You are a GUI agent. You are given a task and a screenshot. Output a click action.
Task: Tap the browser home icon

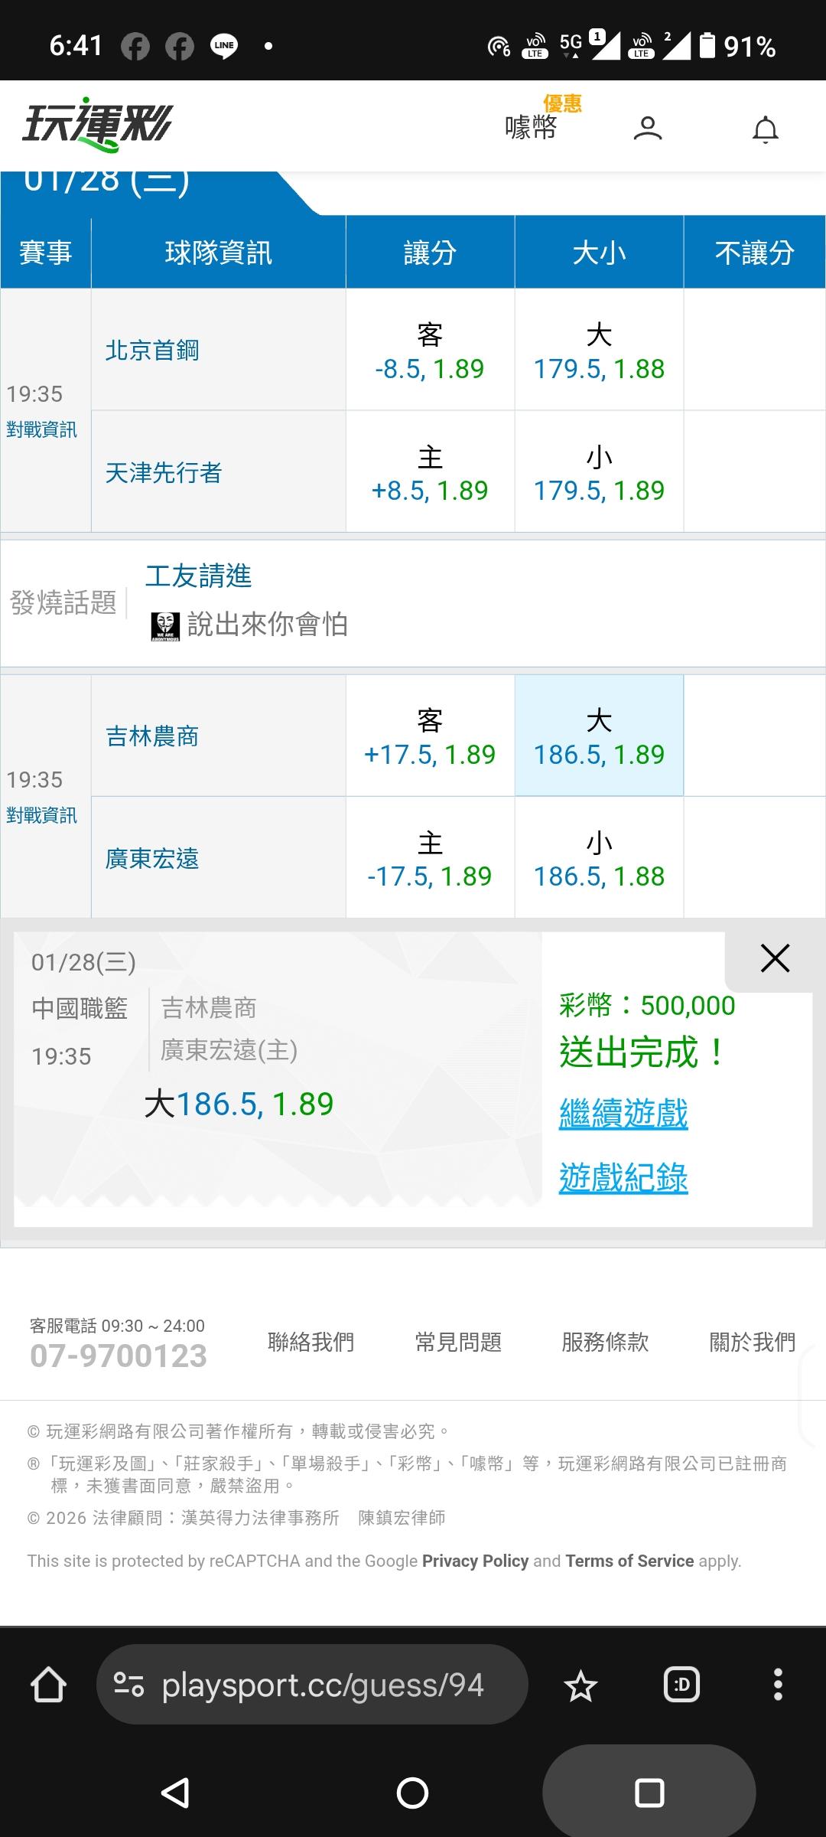tap(48, 1685)
